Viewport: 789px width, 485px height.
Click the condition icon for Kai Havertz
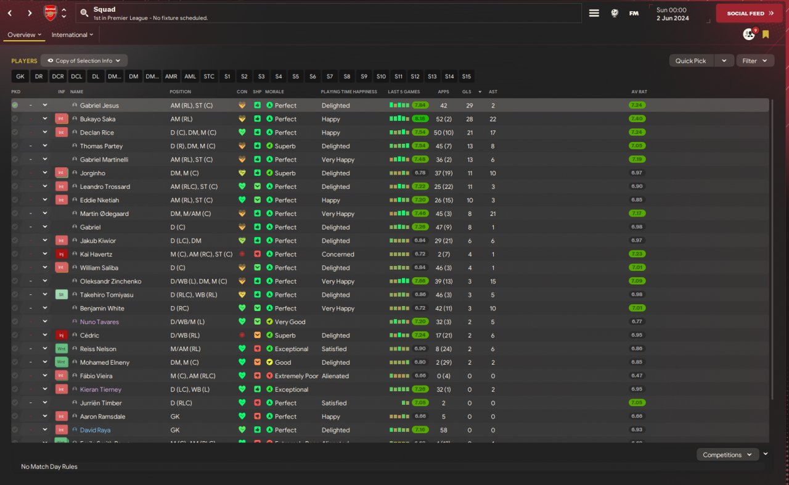[x=242, y=254]
